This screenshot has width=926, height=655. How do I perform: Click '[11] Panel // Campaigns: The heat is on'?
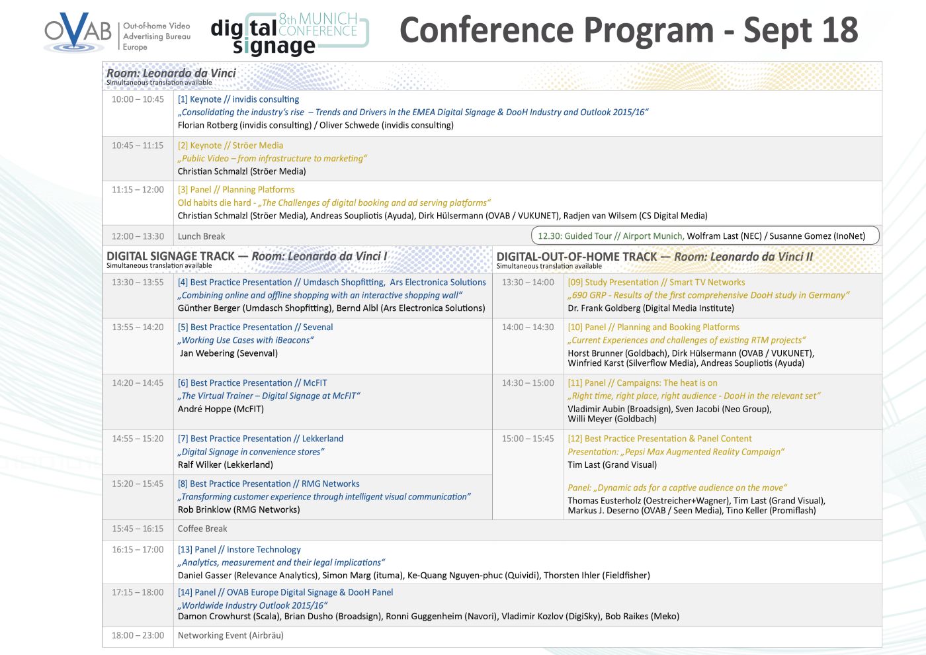point(642,382)
